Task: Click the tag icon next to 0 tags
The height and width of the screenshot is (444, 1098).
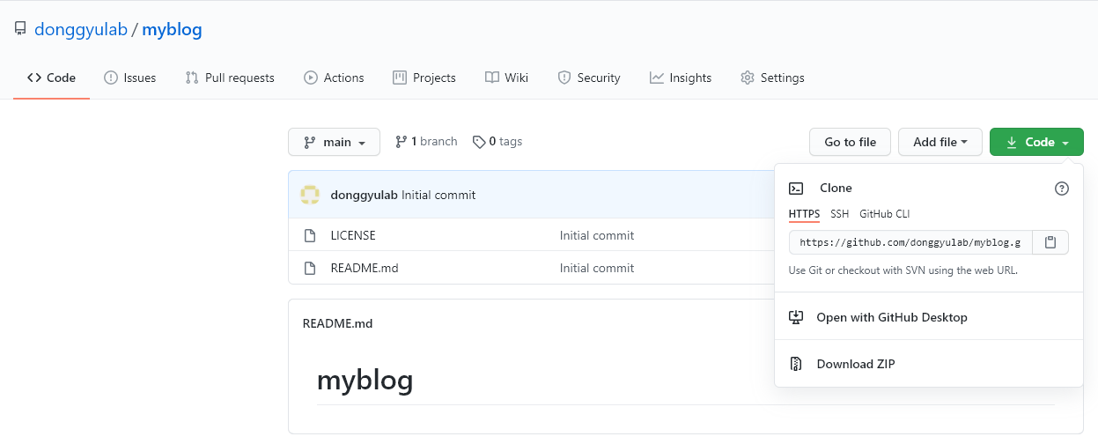Action: click(x=478, y=142)
